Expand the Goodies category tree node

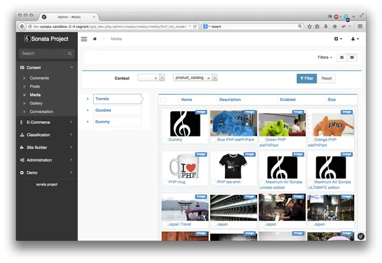[x=88, y=110]
